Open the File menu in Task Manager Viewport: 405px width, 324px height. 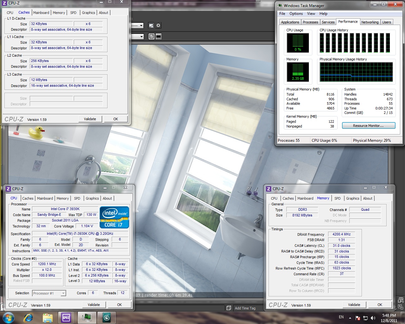click(282, 14)
